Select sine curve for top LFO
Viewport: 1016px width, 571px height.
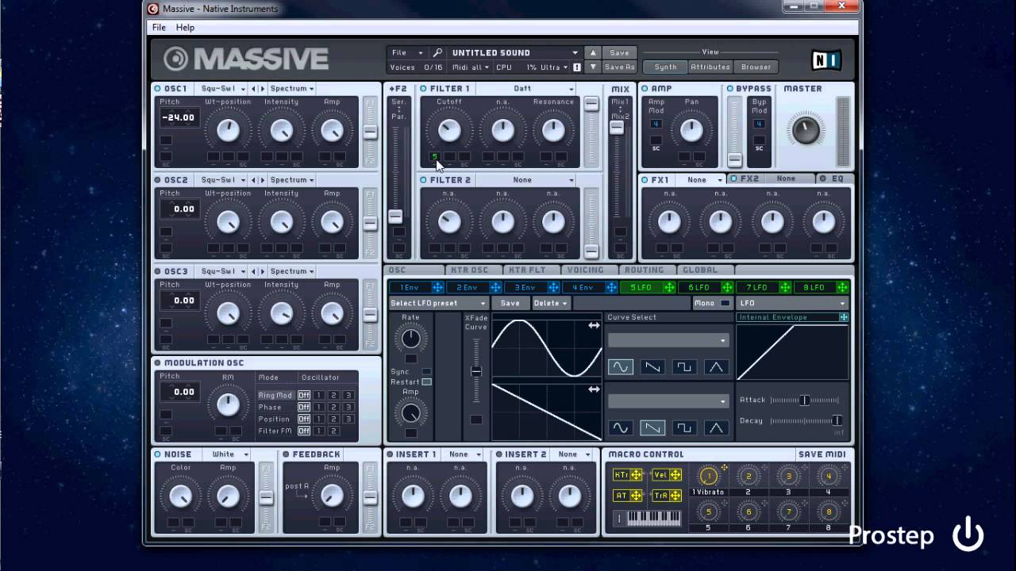point(621,367)
